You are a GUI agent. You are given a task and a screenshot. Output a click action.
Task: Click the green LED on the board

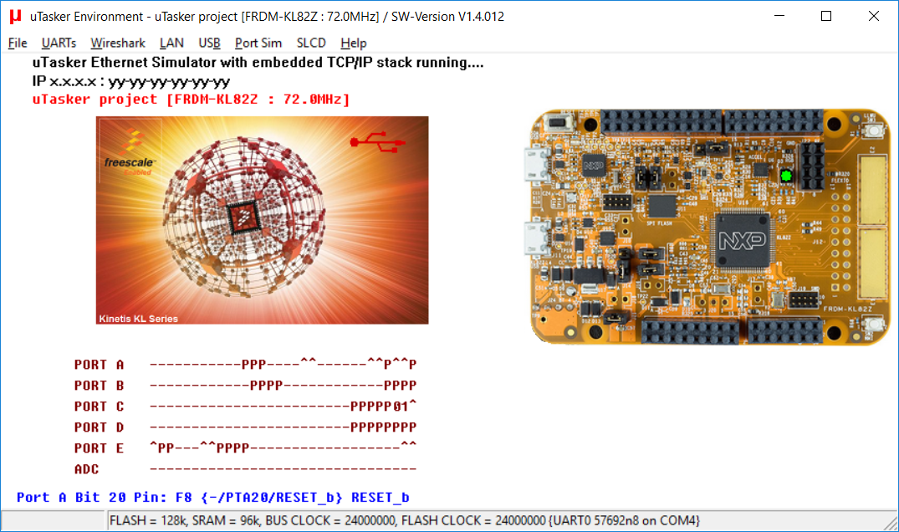pyautogui.click(x=785, y=176)
